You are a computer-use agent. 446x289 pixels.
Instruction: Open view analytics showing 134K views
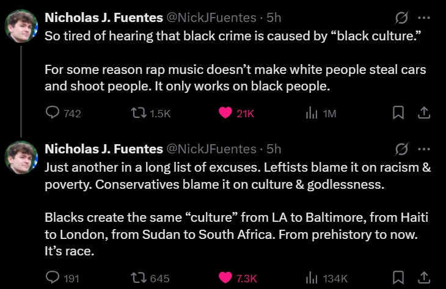tap(310, 278)
